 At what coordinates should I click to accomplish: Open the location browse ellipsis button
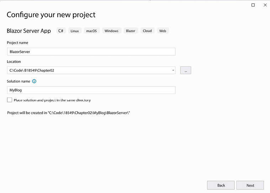[186, 70]
